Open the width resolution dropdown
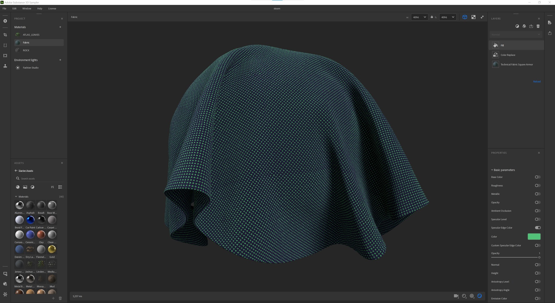Viewport: 555px width, 303px height. point(419,17)
